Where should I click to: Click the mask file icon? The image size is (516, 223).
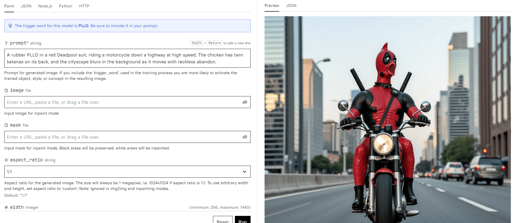click(x=6, y=125)
